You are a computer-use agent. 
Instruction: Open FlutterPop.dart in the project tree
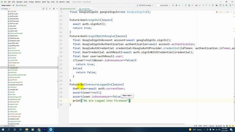(x=14, y=38)
